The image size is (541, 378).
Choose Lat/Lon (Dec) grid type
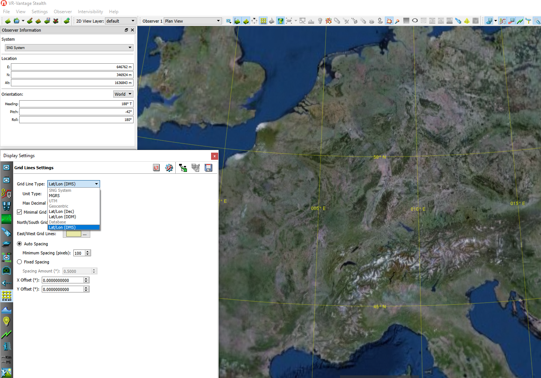[74, 211]
